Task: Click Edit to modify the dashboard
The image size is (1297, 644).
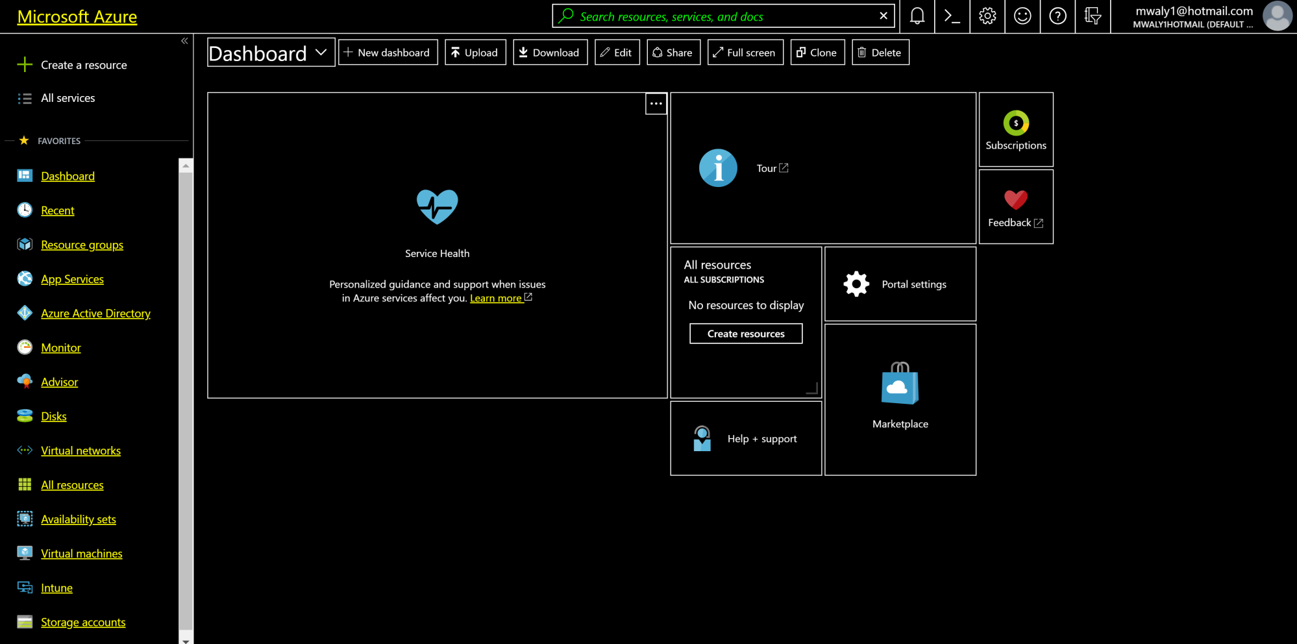Action: point(617,53)
